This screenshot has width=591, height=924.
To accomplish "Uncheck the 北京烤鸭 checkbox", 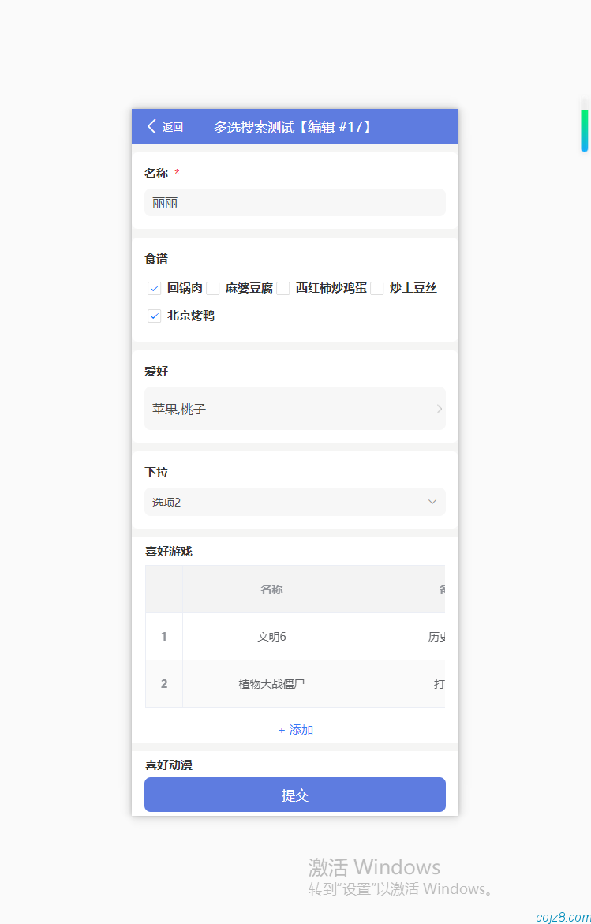I will (155, 316).
